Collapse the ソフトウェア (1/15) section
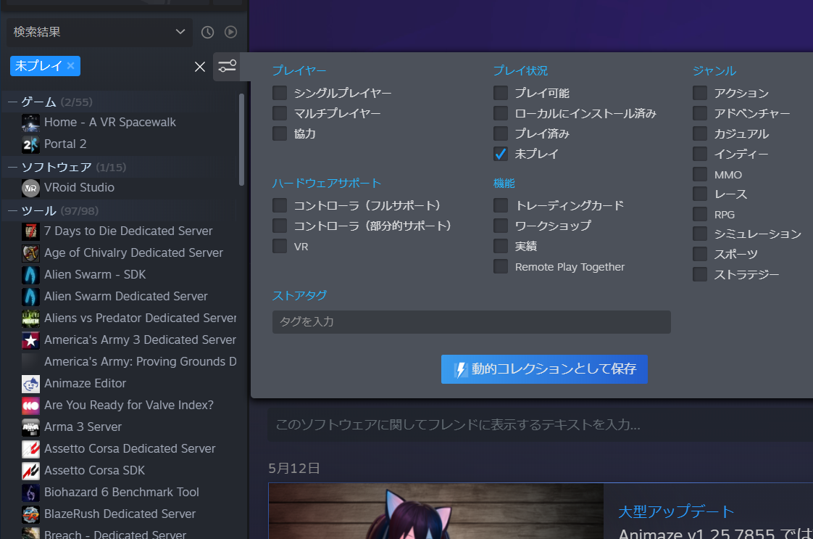813x539 pixels. click(13, 167)
